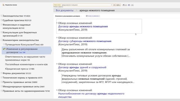Select 'Международные правовые акты 29441'
The image size is (180, 101).
click(24, 87)
